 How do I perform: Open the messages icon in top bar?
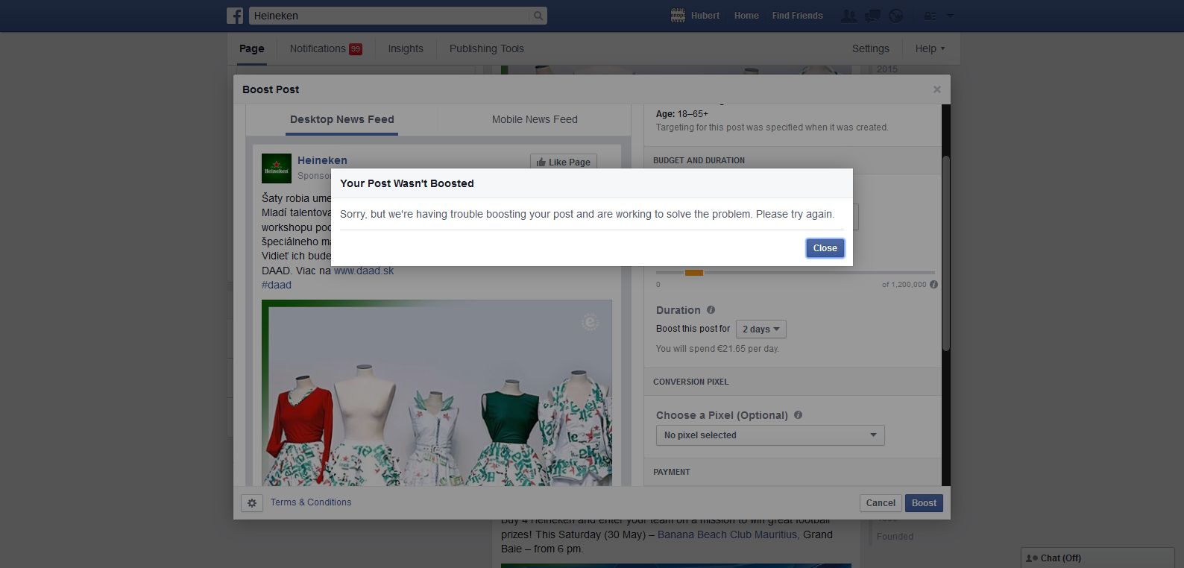pyautogui.click(x=872, y=16)
